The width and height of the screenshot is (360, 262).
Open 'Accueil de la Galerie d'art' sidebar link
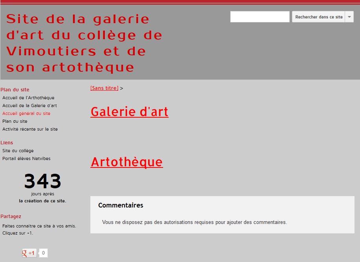tap(29, 106)
